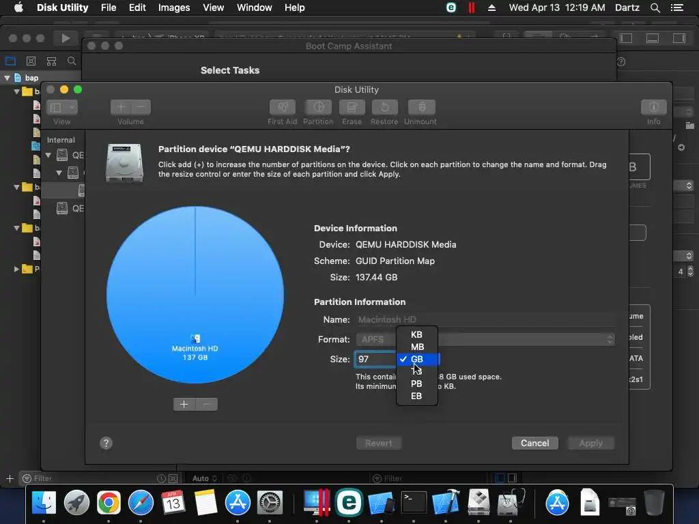Screen dimensions: 699x524
Task: Open Xcode's find navigator magnifier icon
Action: (x=71, y=61)
